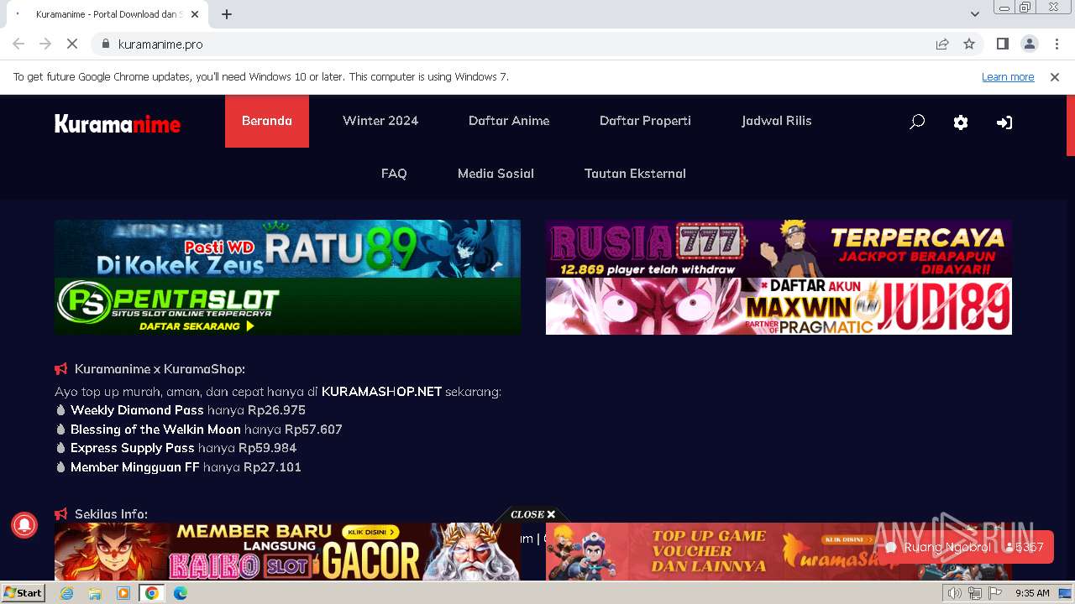This screenshot has width=1075, height=604.
Task: Click the Kuramanime logo
Action: (x=118, y=124)
